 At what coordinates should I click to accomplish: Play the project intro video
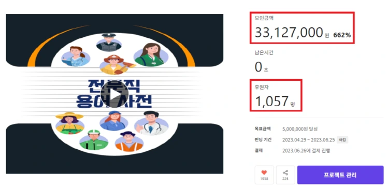114,93
